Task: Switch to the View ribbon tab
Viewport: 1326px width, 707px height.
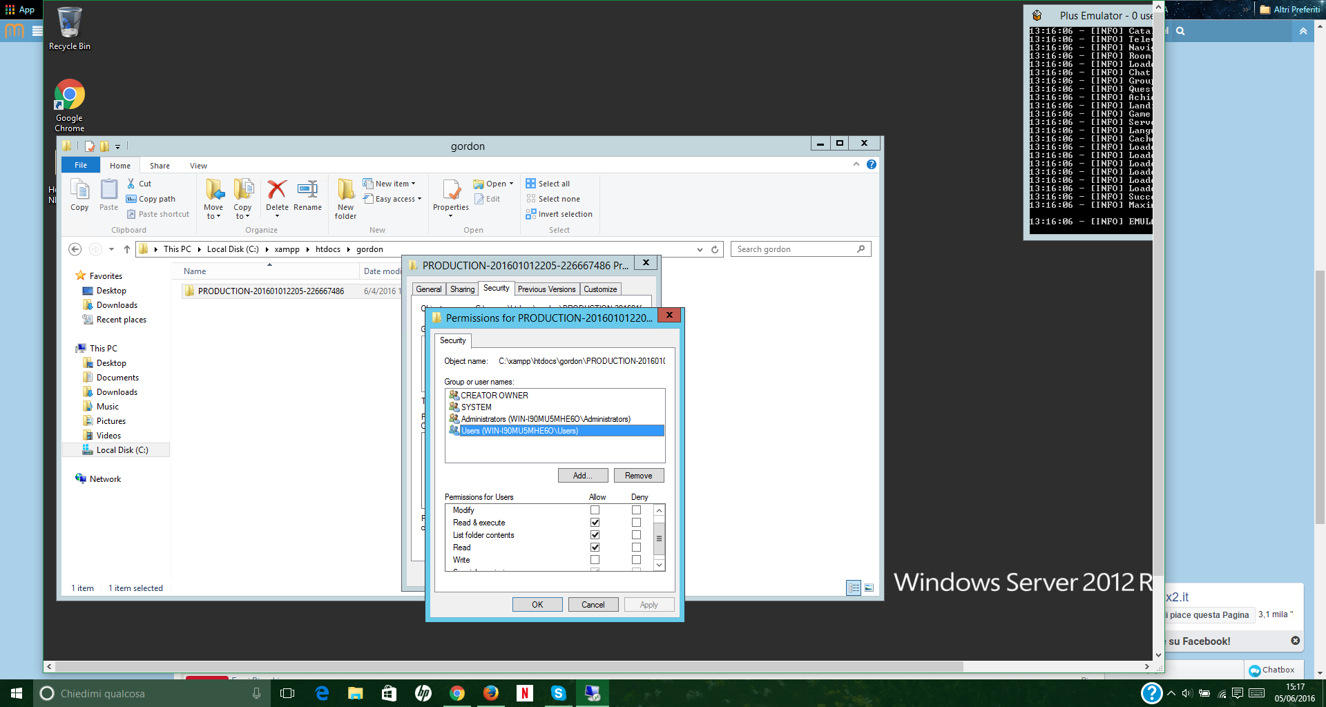Action: coord(198,166)
